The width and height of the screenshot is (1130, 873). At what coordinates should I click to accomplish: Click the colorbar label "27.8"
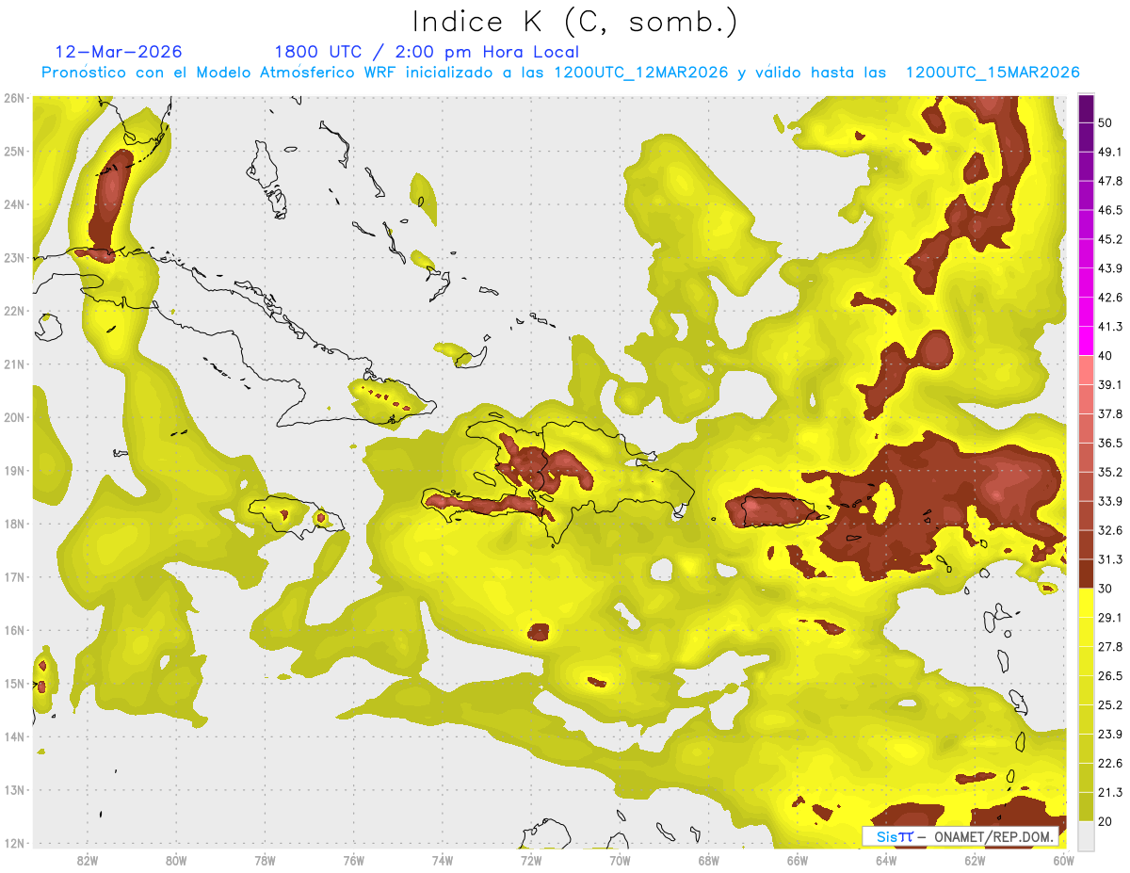[1109, 647]
